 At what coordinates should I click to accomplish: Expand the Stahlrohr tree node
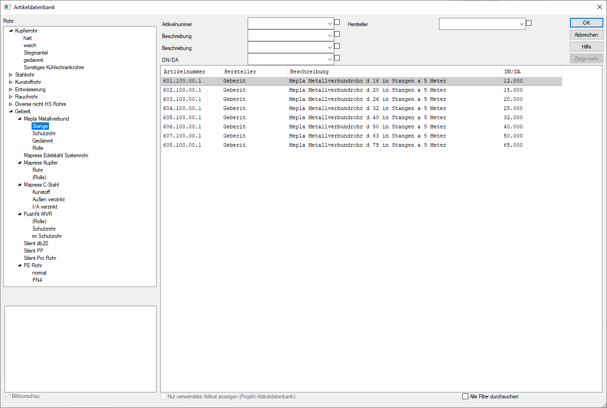pyautogui.click(x=11, y=75)
